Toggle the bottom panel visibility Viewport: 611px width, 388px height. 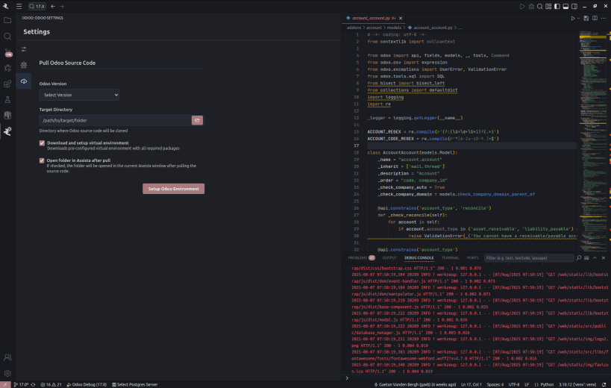pyautogui.click(x=565, y=6)
